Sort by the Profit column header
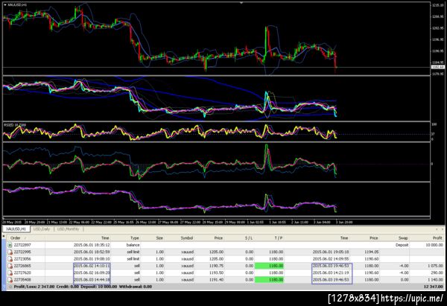Viewport: 447px width, 306px height. (x=437, y=238)
